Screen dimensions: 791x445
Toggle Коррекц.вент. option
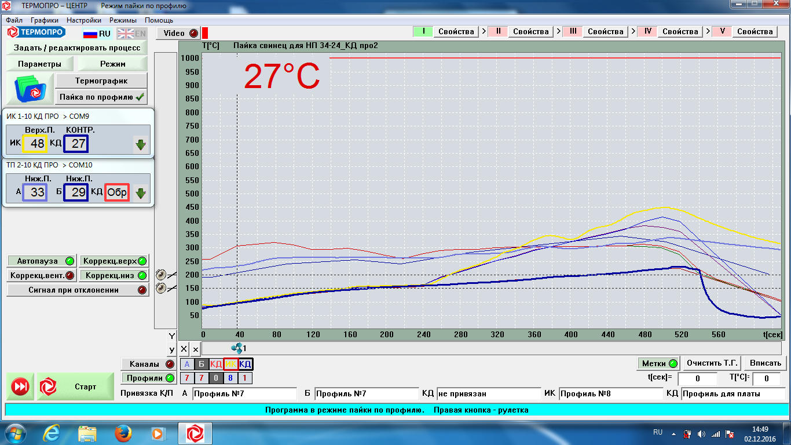[x=42, y=275]
